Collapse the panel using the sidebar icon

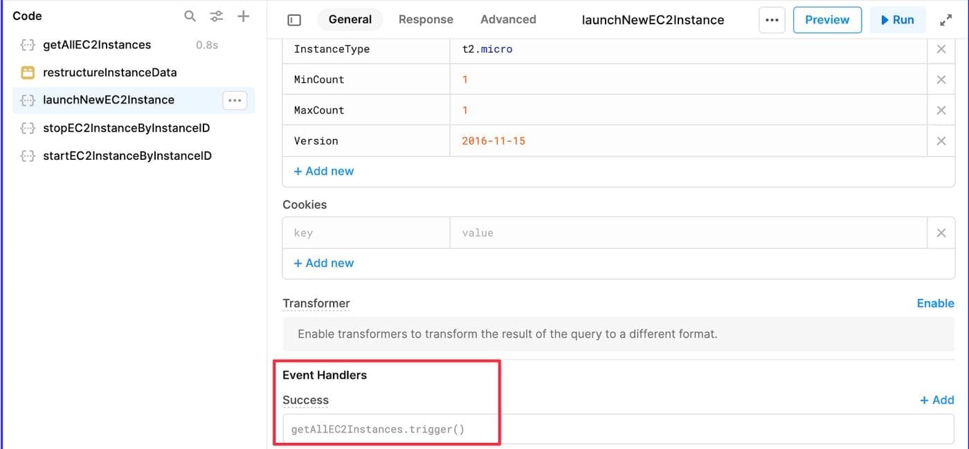[293, 19]
